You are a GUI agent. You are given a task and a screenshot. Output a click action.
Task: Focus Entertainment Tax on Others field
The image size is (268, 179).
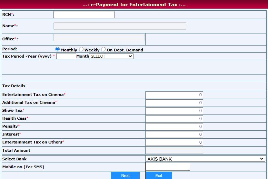[x=175, y=142]
